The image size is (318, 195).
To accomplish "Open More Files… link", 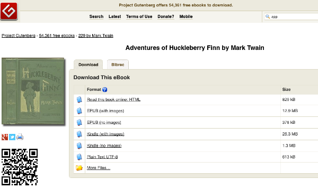I will (x=99, y=168).
